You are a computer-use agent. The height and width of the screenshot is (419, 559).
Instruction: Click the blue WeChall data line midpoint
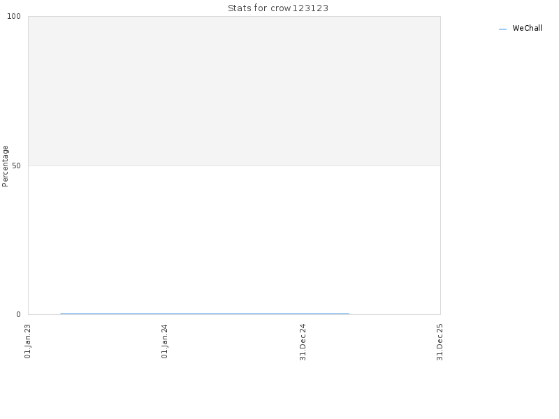[205, 314]
